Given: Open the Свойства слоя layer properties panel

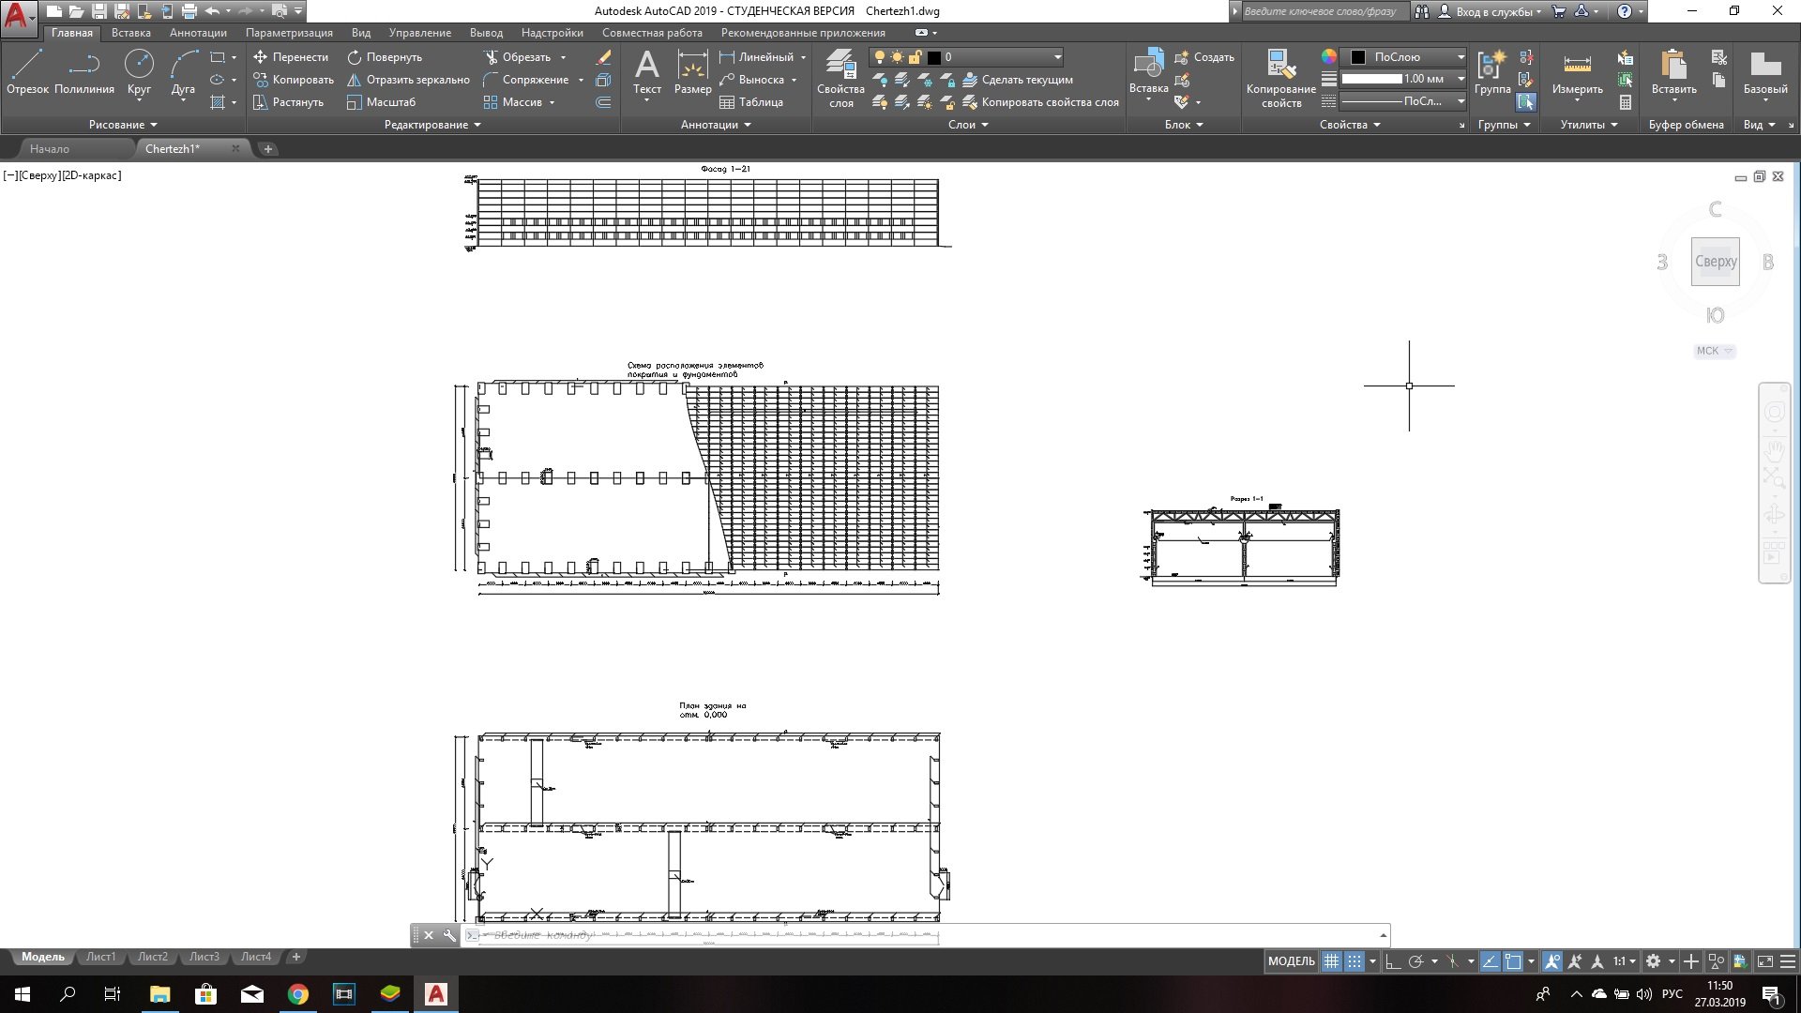Looking at the screenshot, I should 840,79.
